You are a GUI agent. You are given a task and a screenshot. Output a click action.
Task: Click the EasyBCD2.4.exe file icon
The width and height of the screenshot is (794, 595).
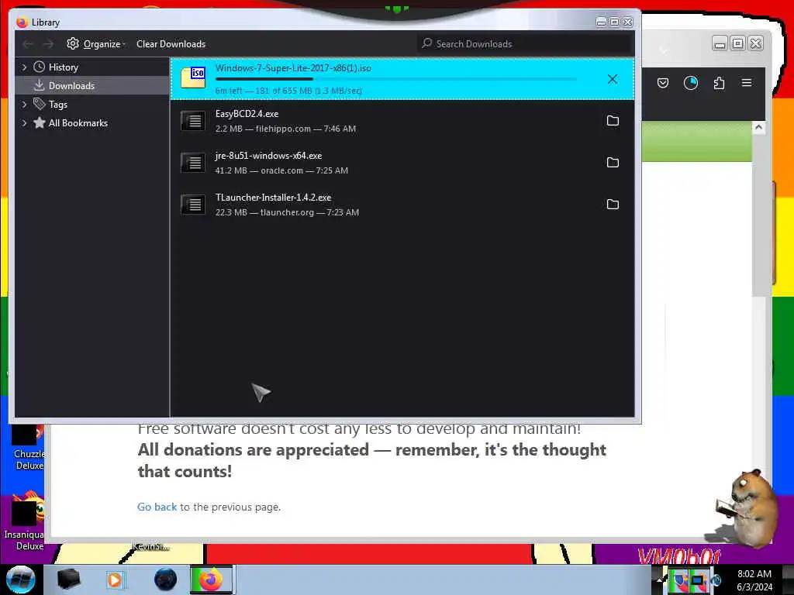point(193,121)
